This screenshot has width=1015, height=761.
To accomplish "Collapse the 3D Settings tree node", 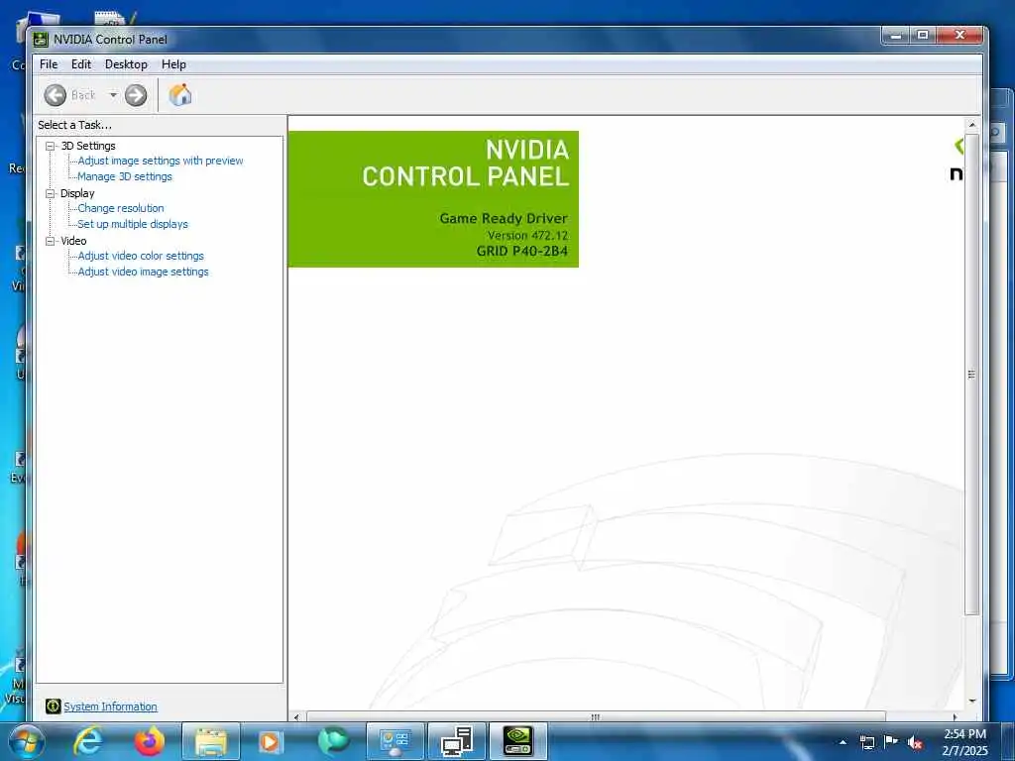I will pos(50,147).
